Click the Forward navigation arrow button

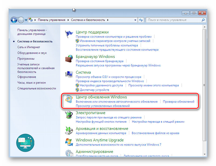(21, 20)
